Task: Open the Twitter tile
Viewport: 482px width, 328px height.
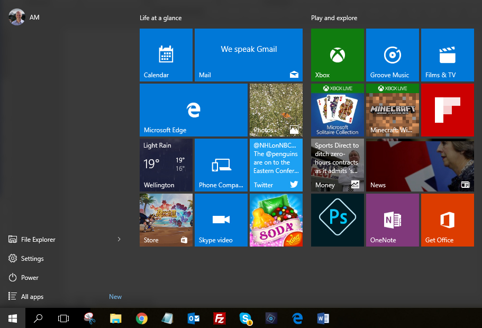Action: [x=276, y=165]
